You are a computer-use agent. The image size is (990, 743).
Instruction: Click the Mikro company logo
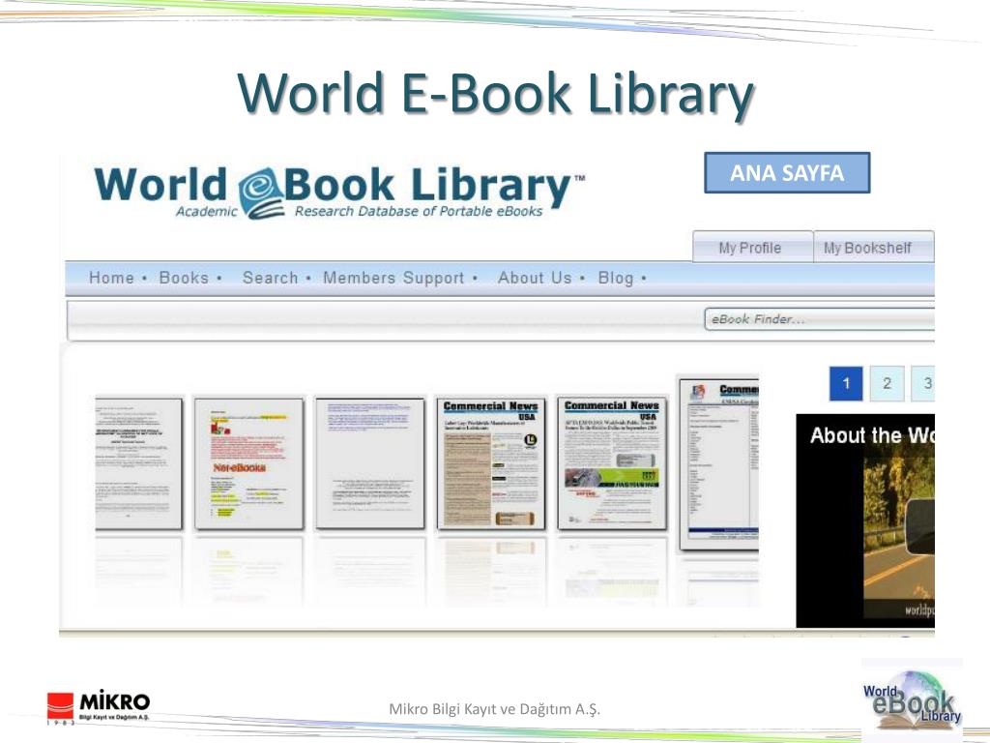[99, 707]
